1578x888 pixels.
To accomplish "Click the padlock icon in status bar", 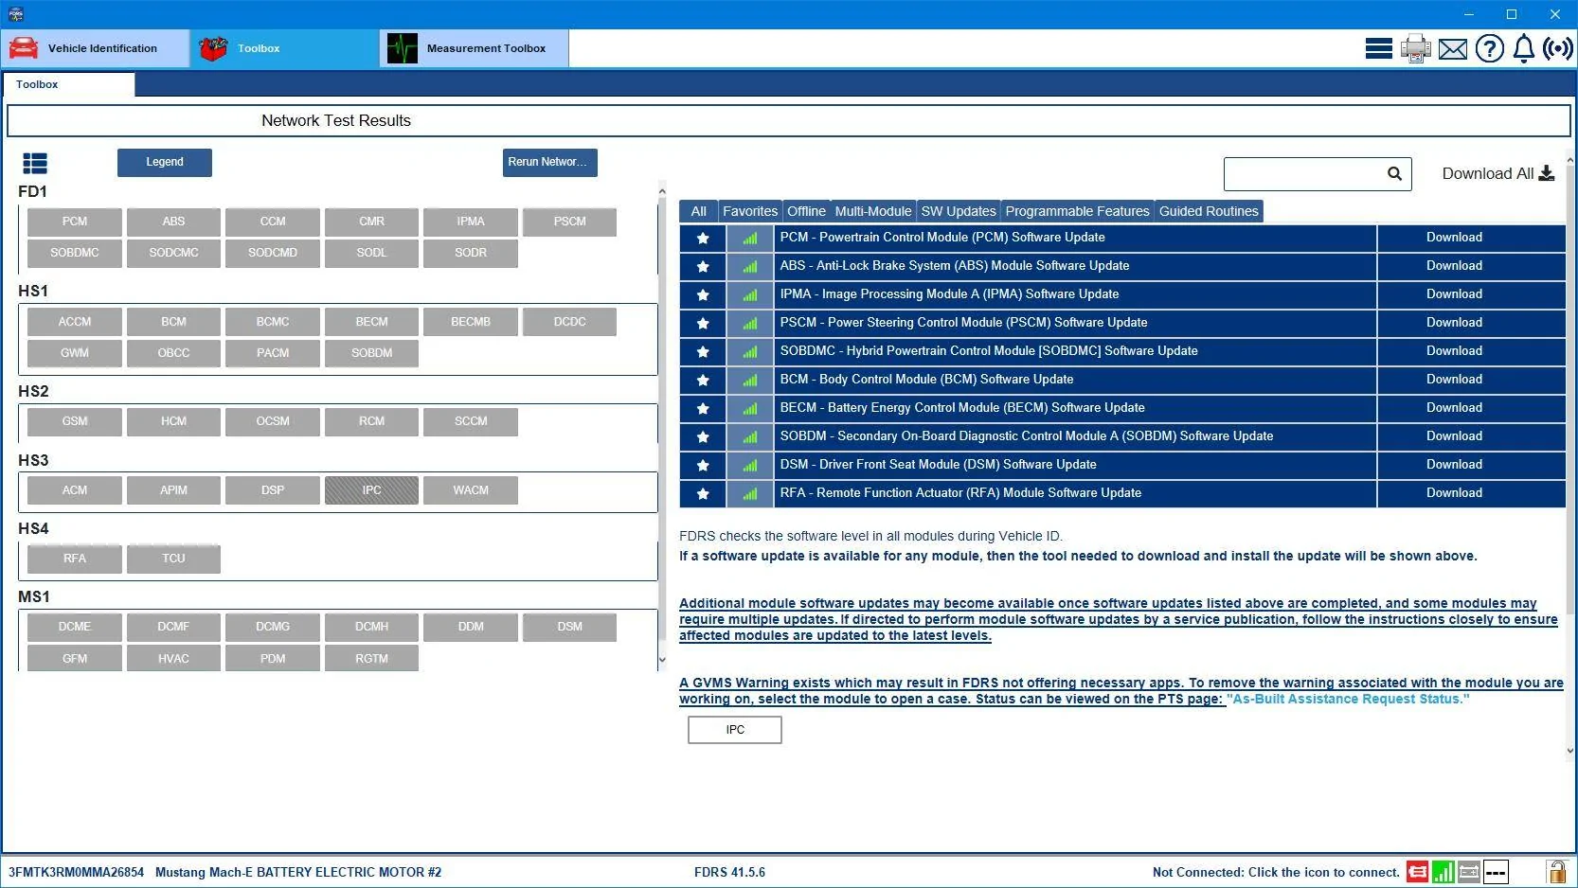I will click(x=1556, y=872).
